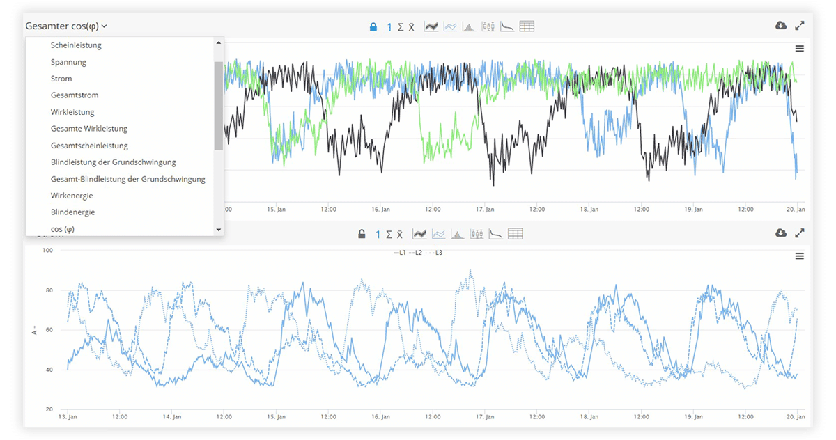
Task: Click the dropdown list's scroll down arrow
Action: click(x=218, y=230)
